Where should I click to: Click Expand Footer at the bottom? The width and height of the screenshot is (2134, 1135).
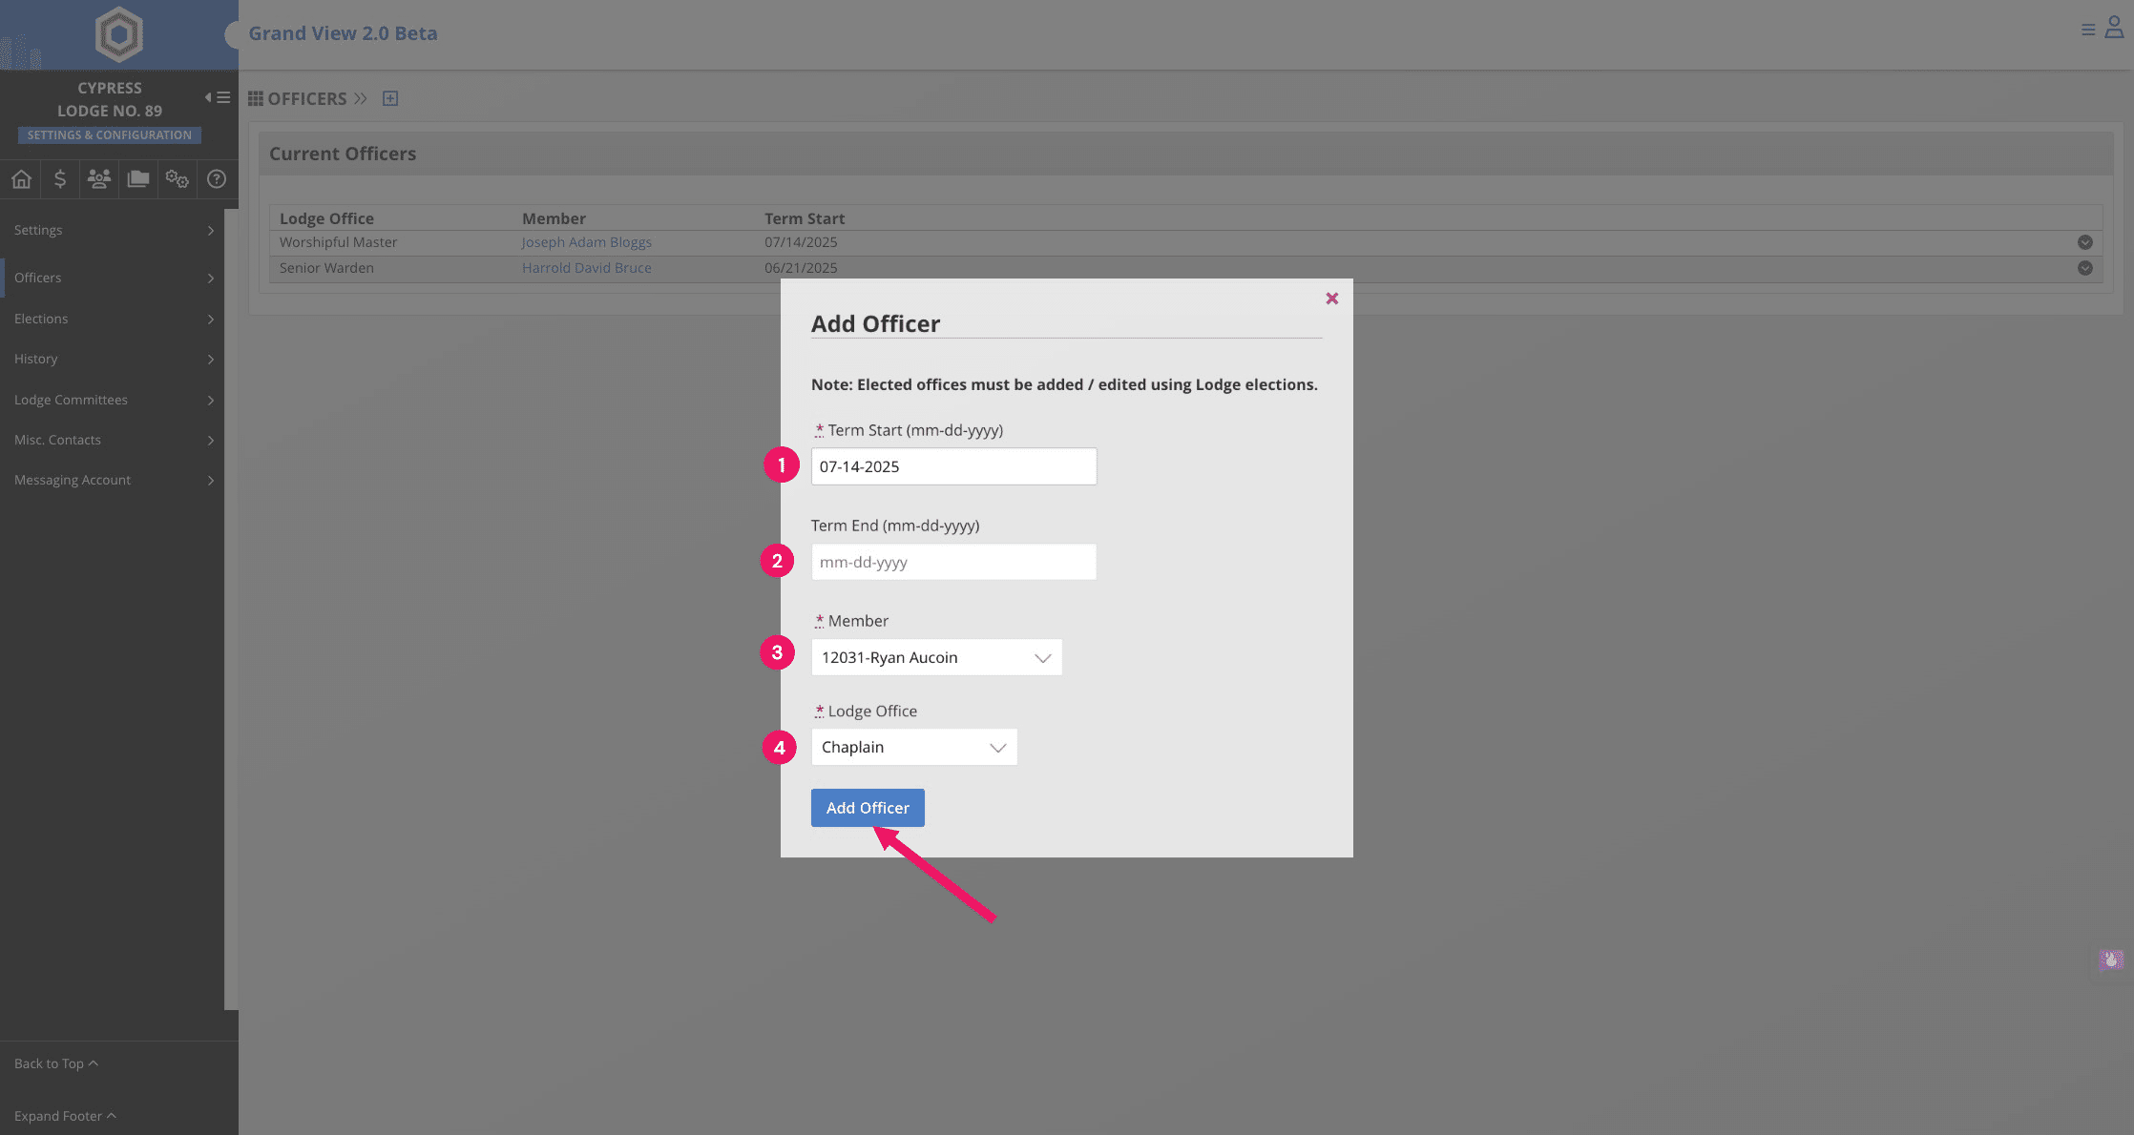click(64, 1116)
